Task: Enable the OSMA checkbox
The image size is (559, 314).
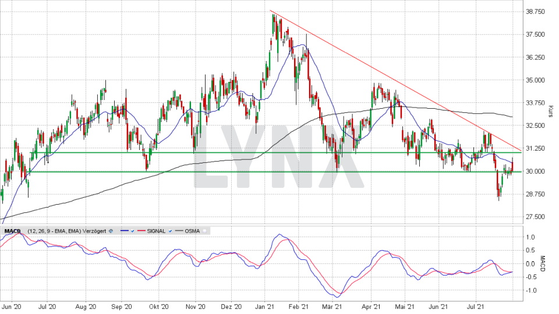Action: tap(204, 231)
